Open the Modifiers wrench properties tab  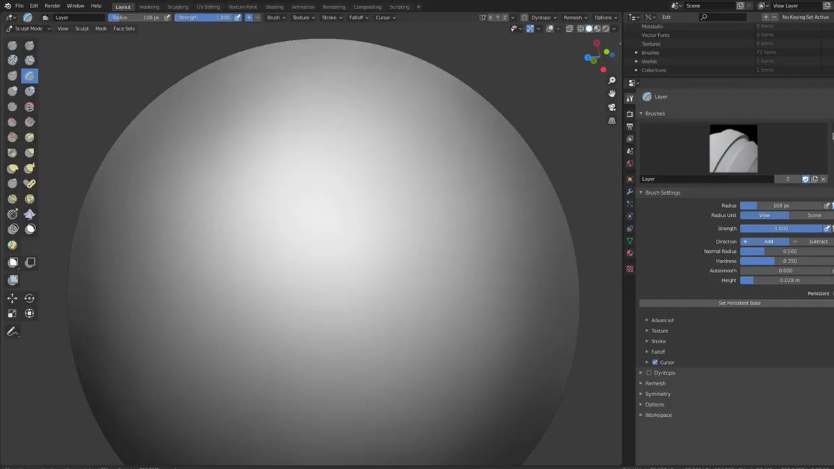pos(630,192)
